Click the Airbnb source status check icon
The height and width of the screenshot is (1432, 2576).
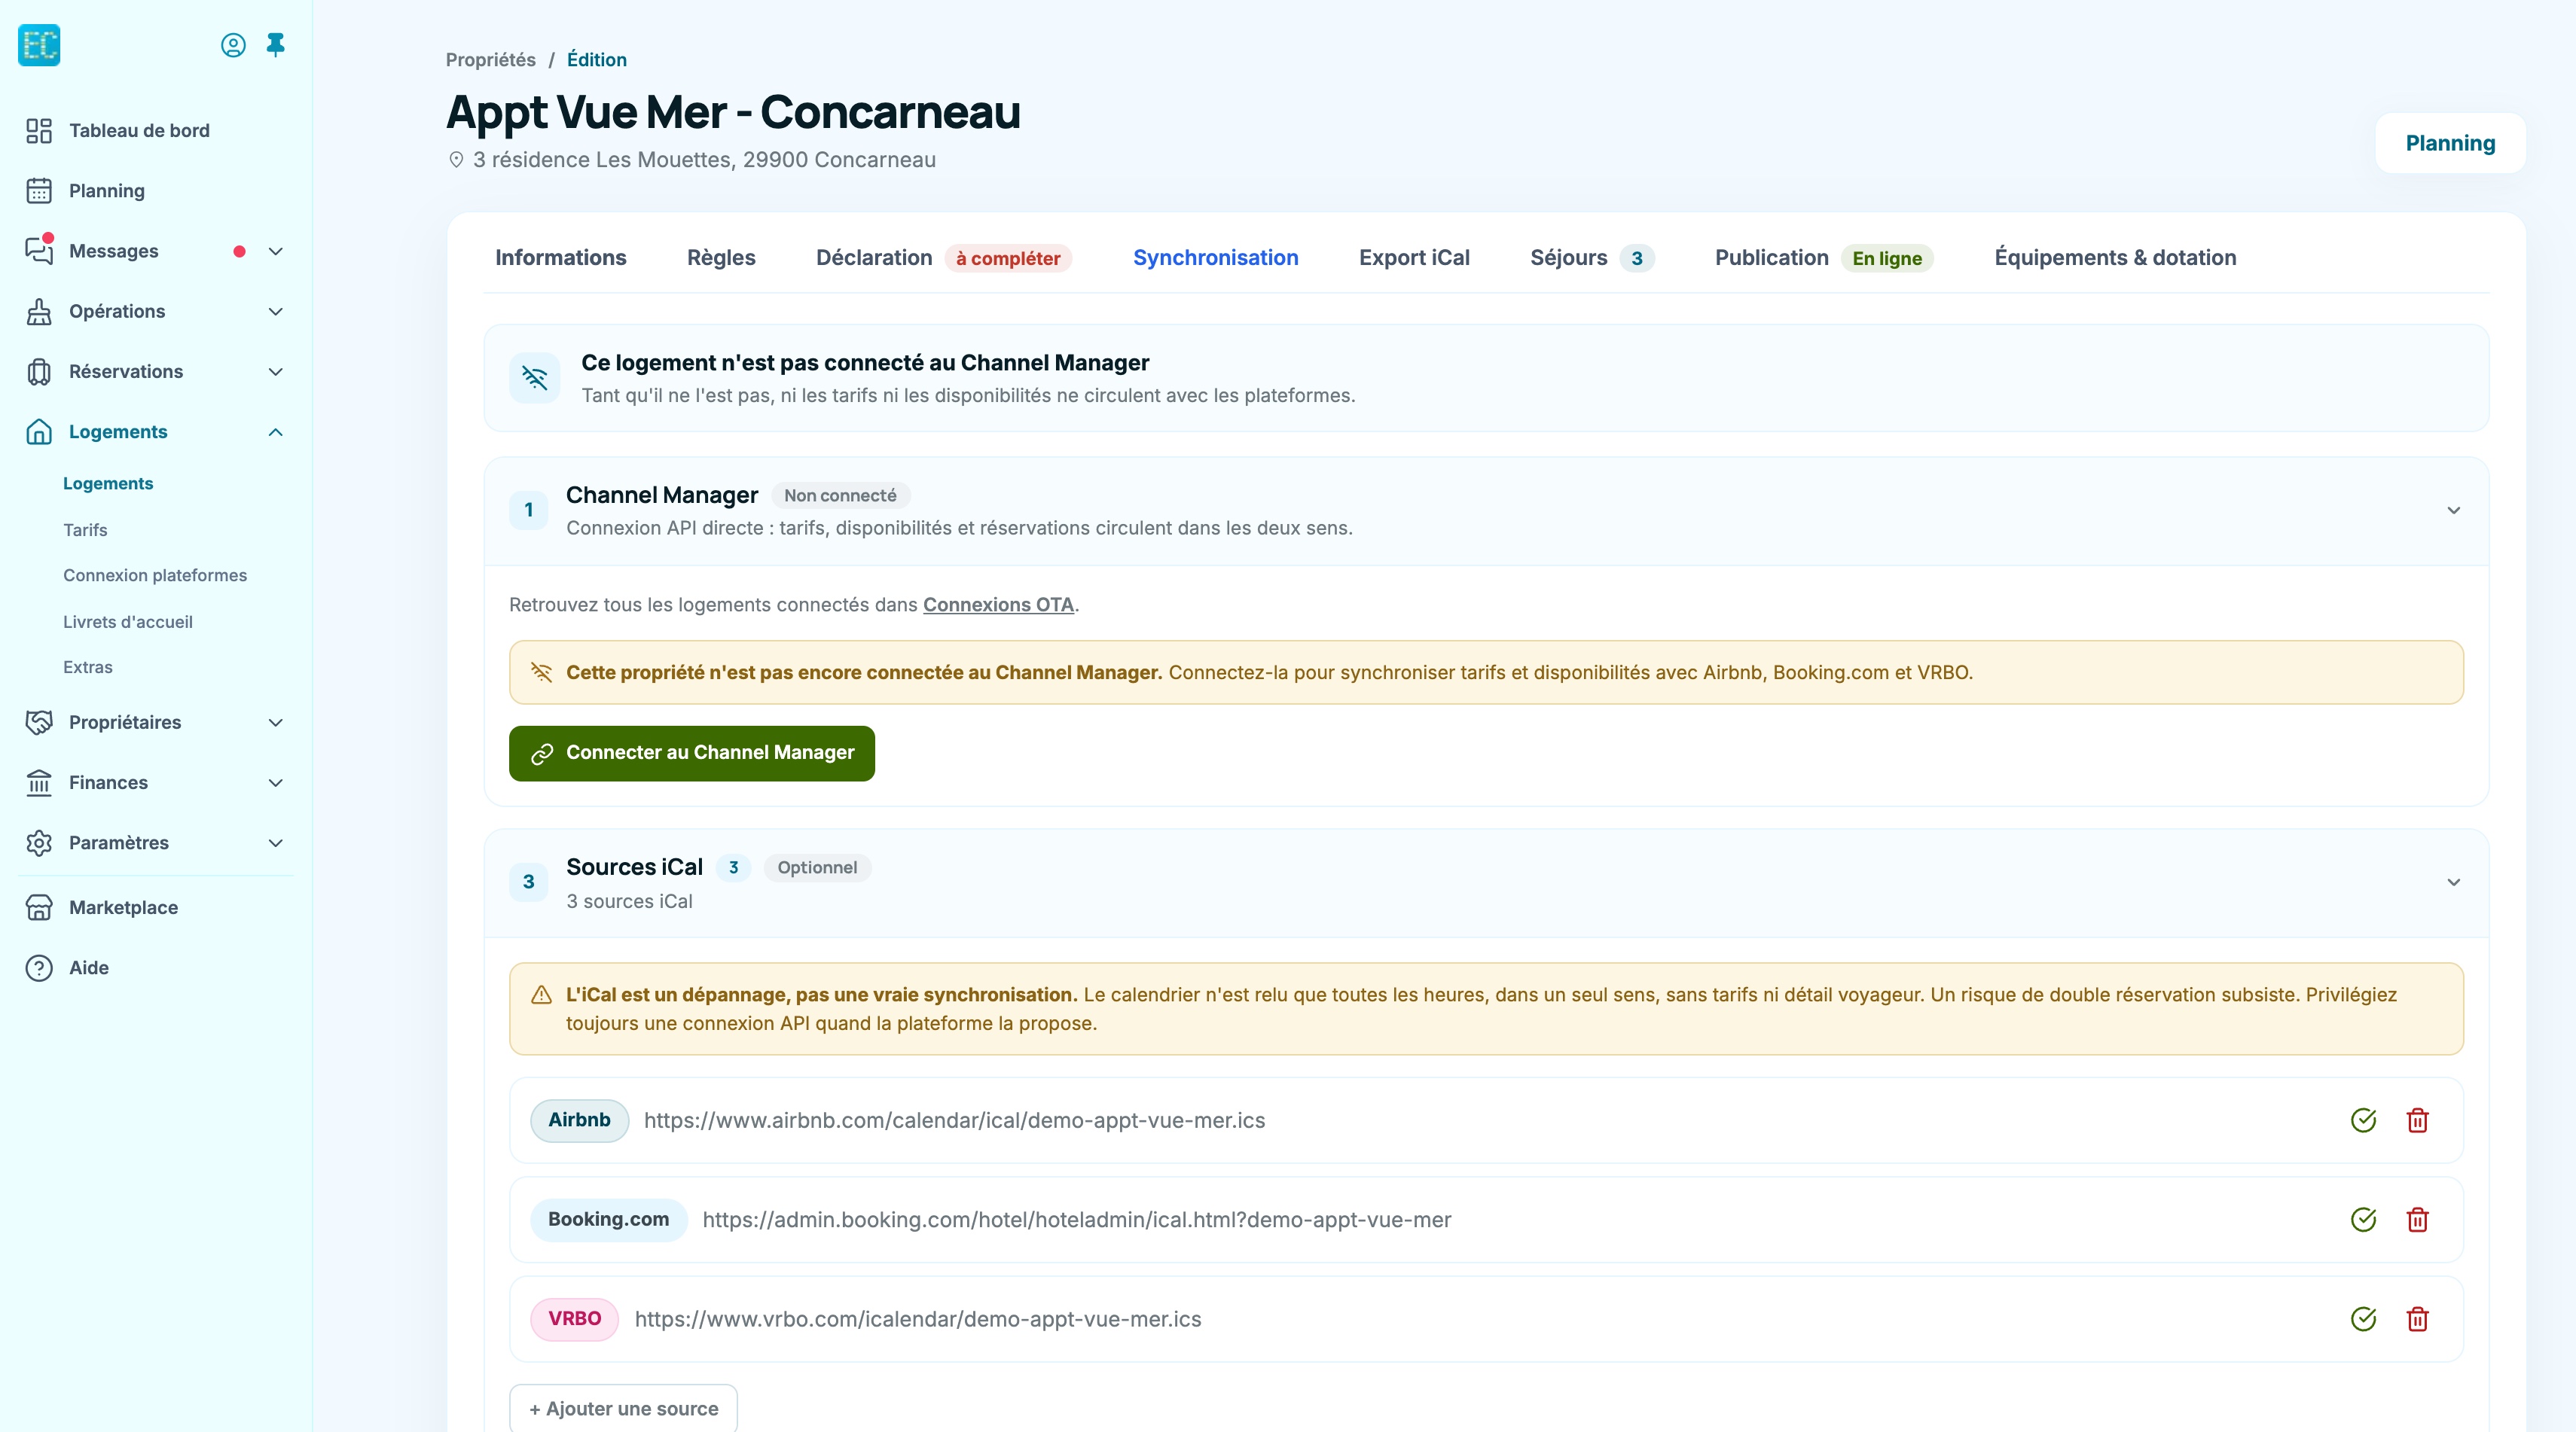click(x=2363, y=1120)
